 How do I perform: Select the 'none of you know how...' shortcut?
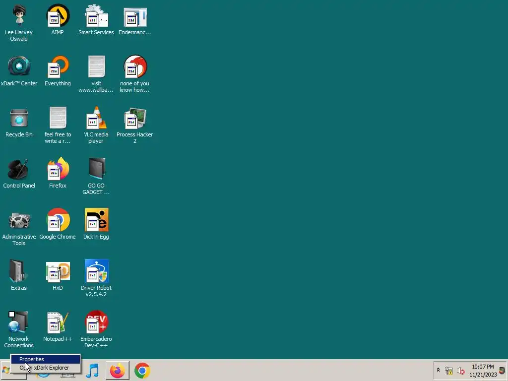(x=135, y=74)
